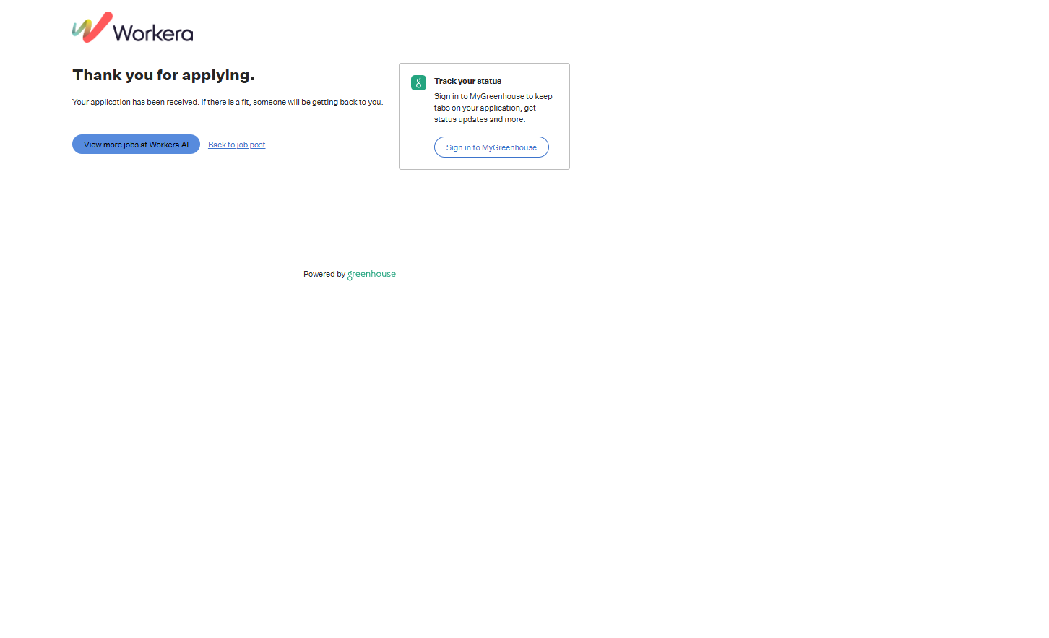Click the 'Powered by' footer text

click(324, 275)
